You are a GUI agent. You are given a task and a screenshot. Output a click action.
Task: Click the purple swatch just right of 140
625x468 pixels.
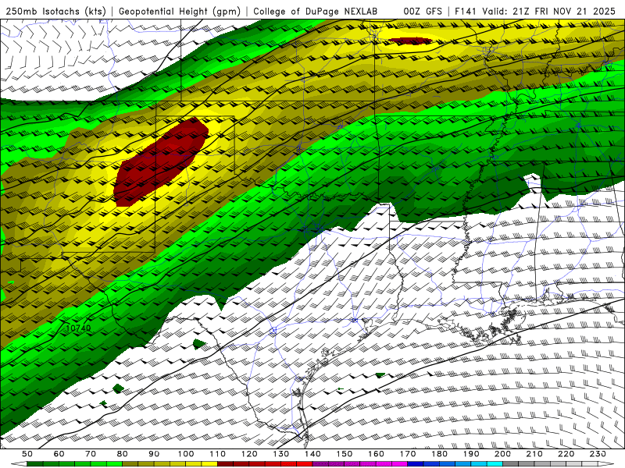pos(320,464)
